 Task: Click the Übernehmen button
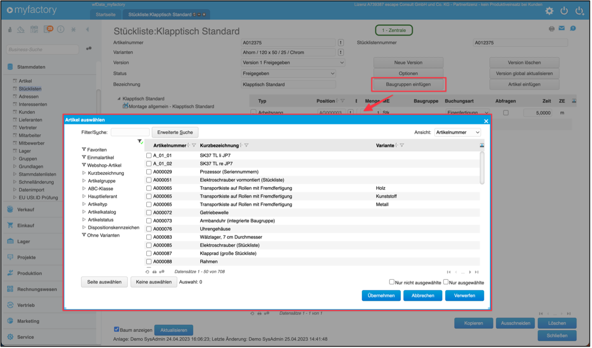[381, 295]
